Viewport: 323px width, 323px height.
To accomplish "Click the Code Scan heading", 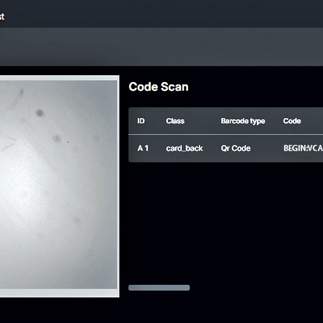I will pyautogui.click(x=159, y=87).
